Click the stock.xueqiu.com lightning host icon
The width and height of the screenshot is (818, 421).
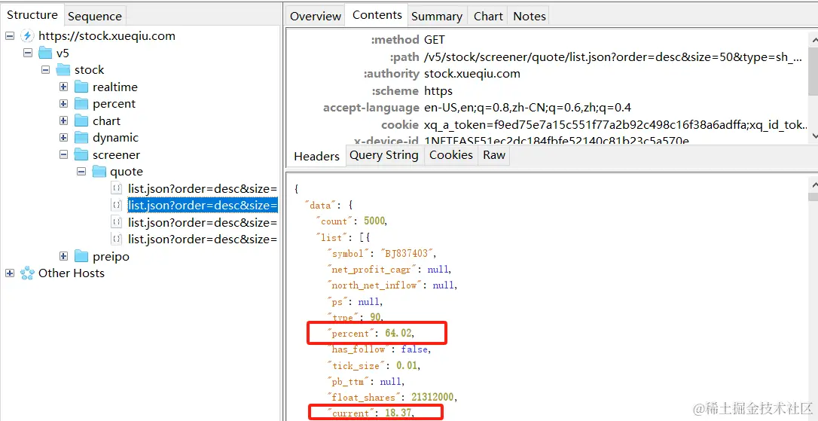[x=27, y=36]
